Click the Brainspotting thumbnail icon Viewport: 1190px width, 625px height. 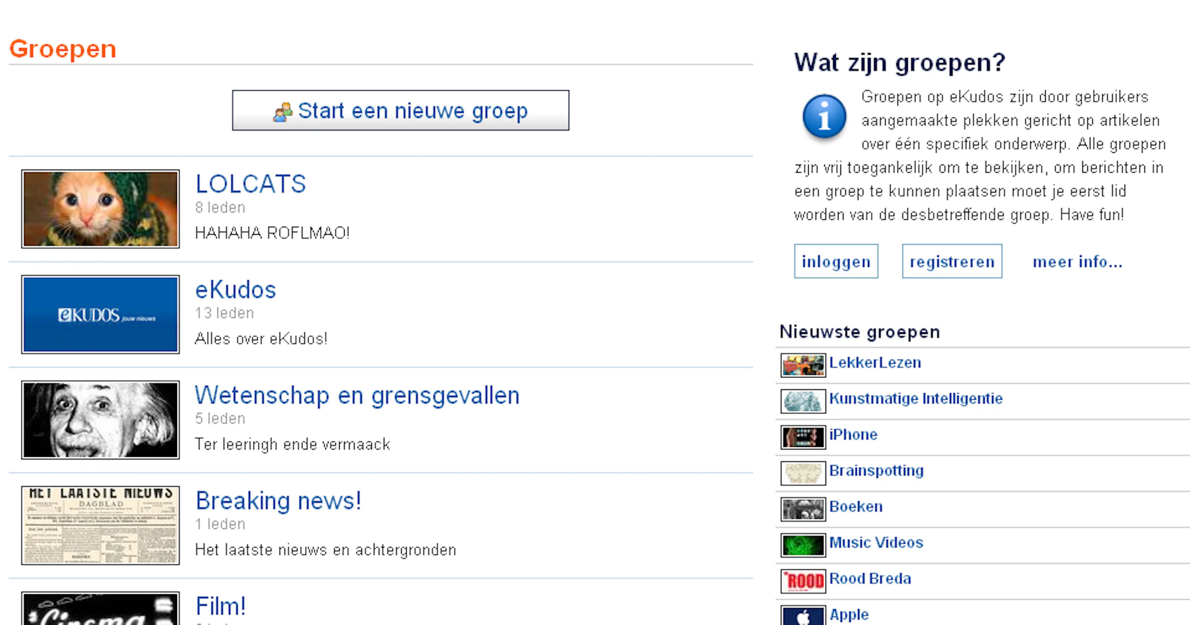pyautogui.click(x=803, y=473)
